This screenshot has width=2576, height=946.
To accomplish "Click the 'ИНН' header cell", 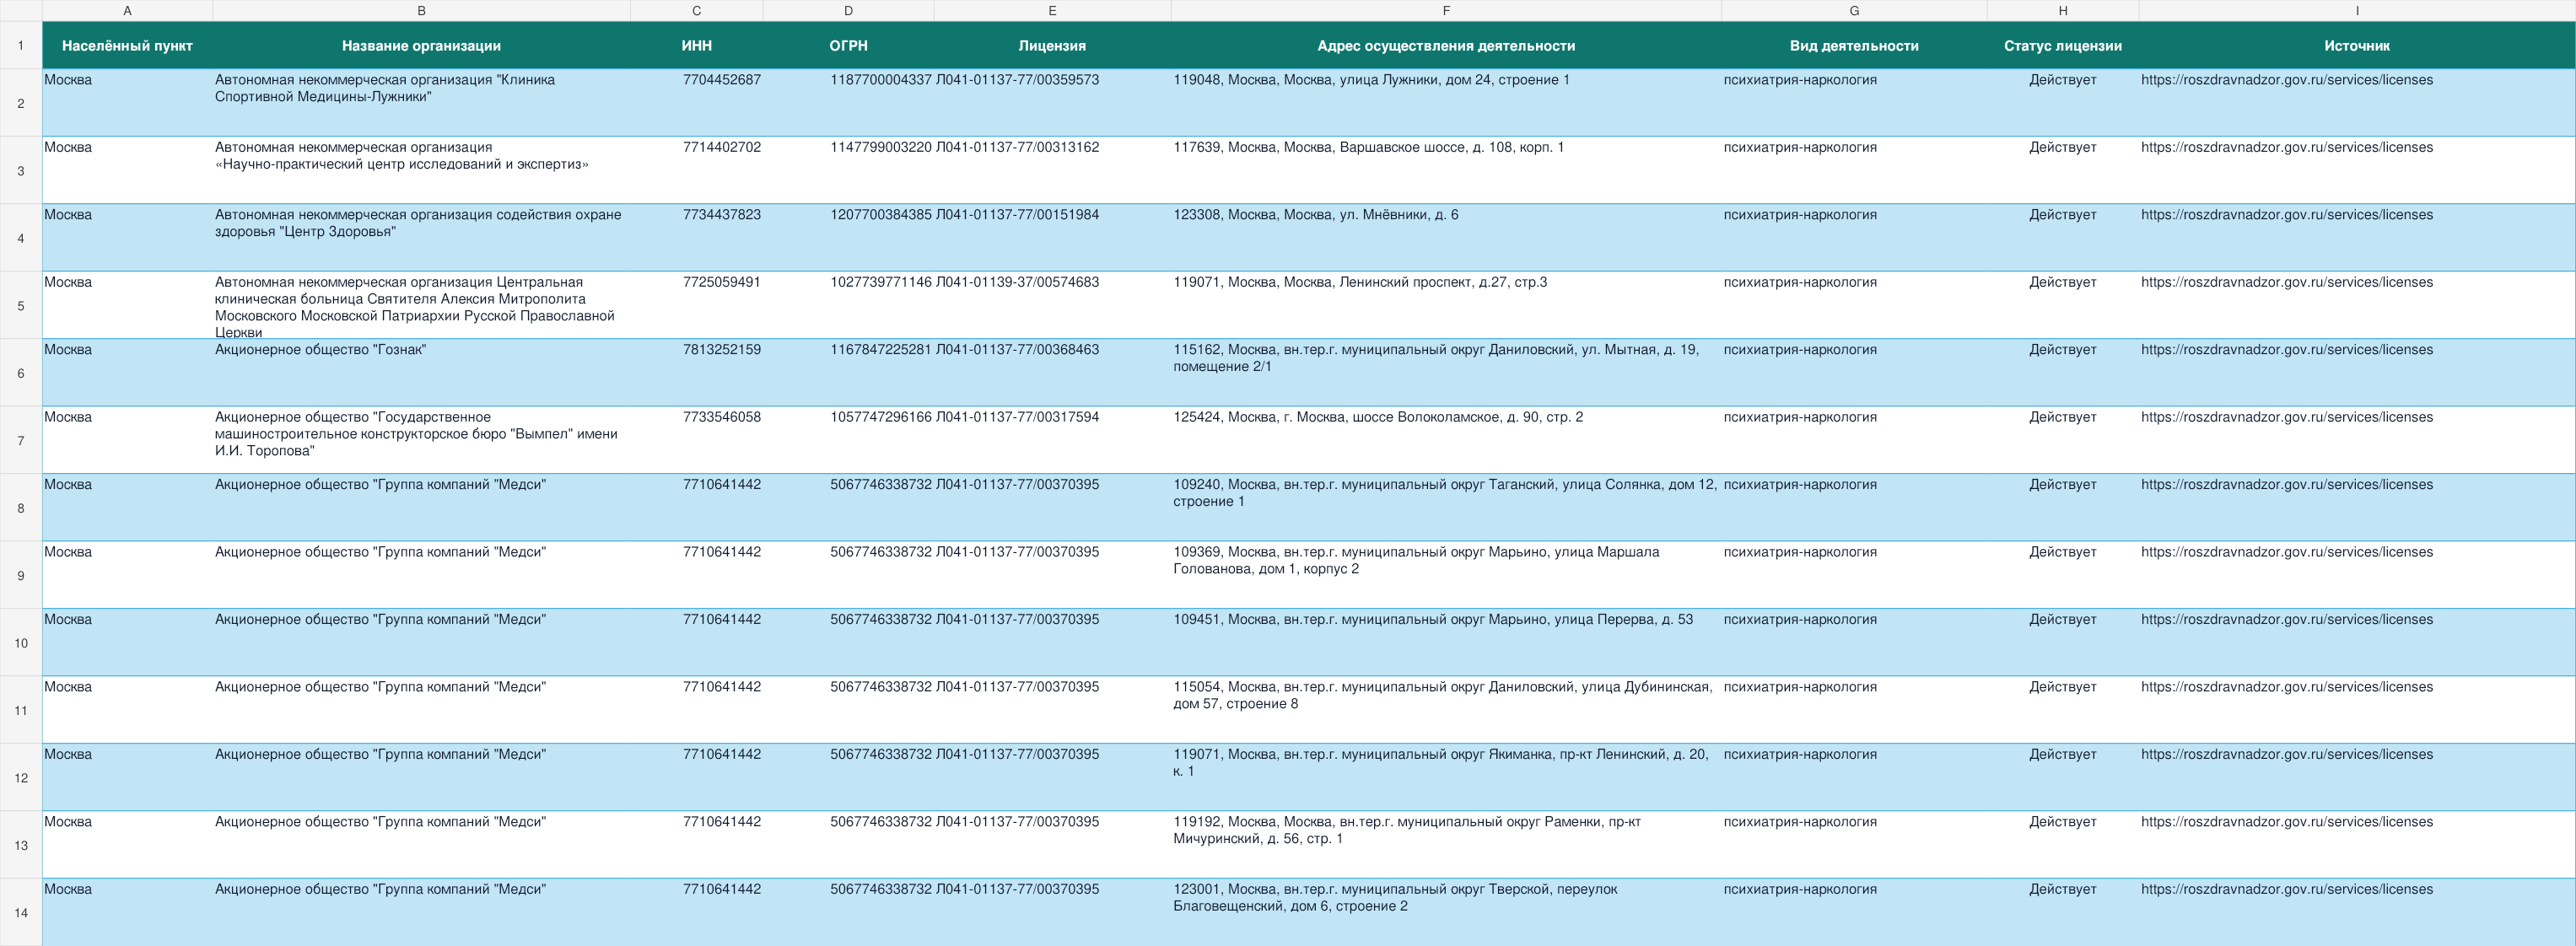I will [x=696, y=45].
